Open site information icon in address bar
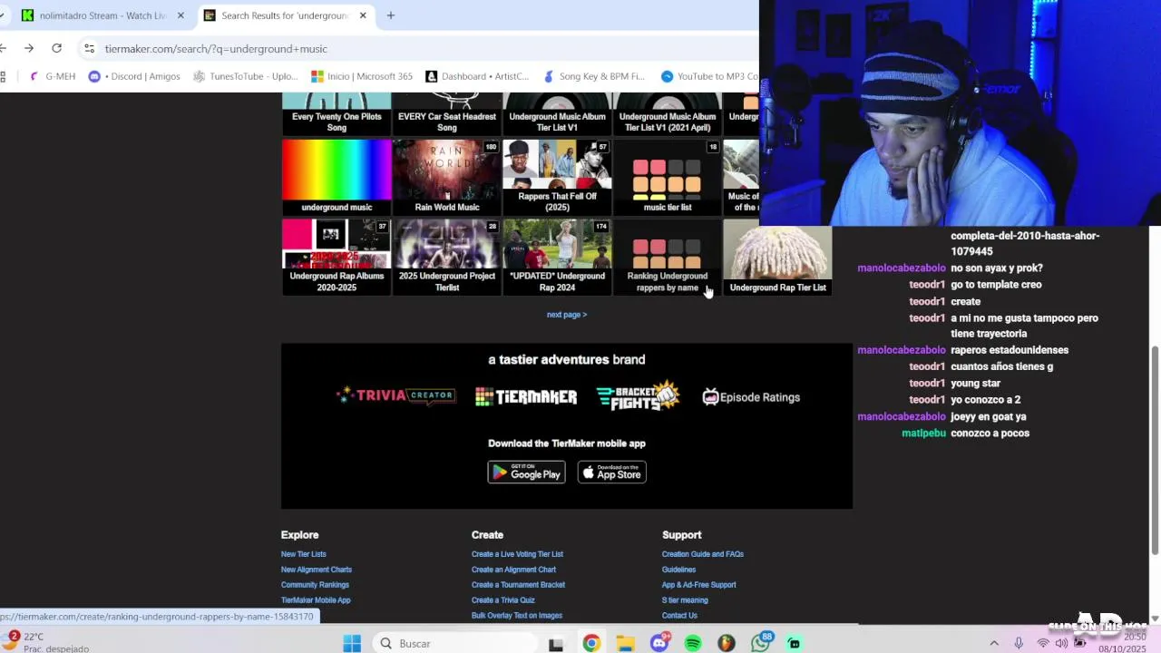 pos(89,48)
